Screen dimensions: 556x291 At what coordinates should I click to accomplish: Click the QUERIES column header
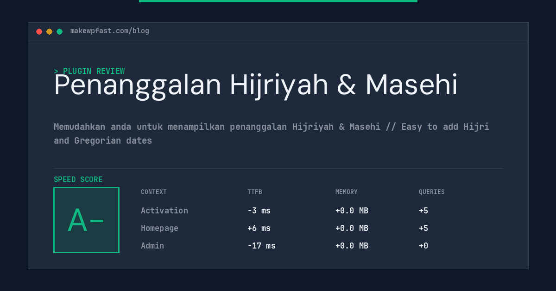click(432, 192)
